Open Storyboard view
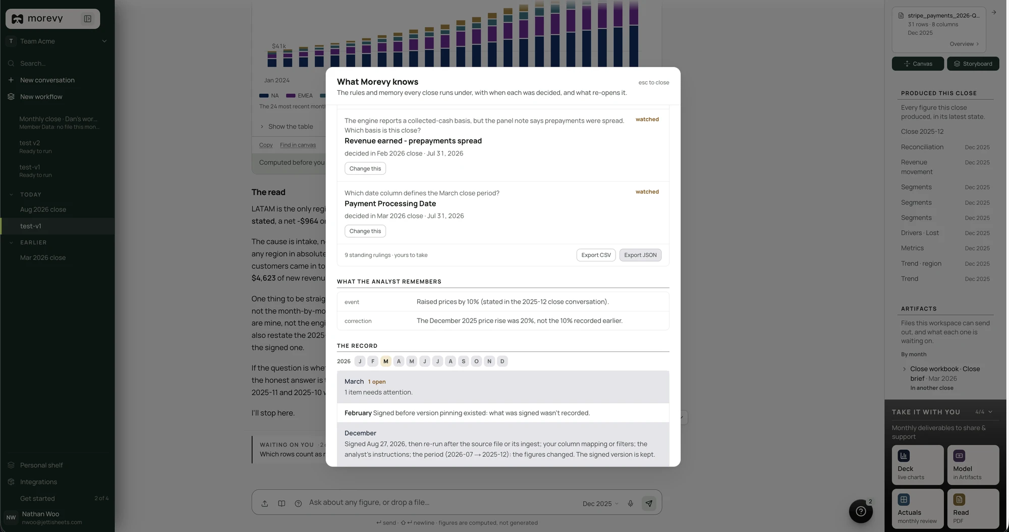Viewport: 1009px width, 532px height. [973, 64]
